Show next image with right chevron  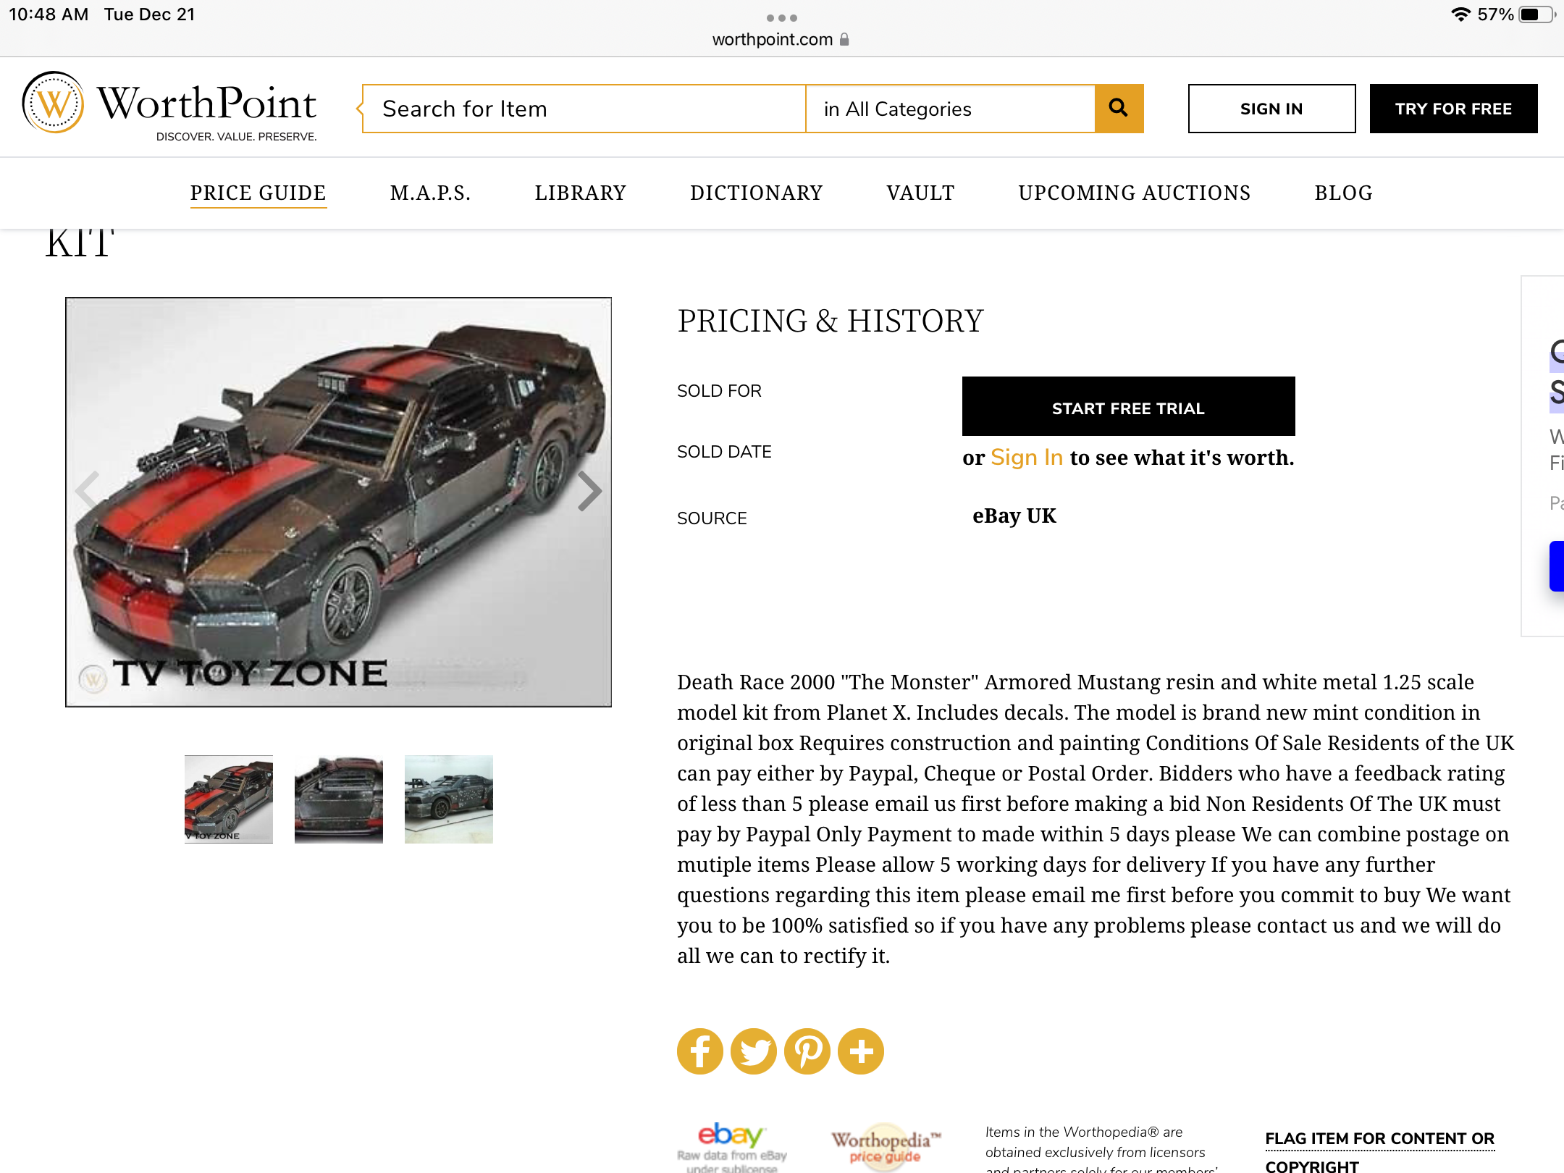coord(589,491)
